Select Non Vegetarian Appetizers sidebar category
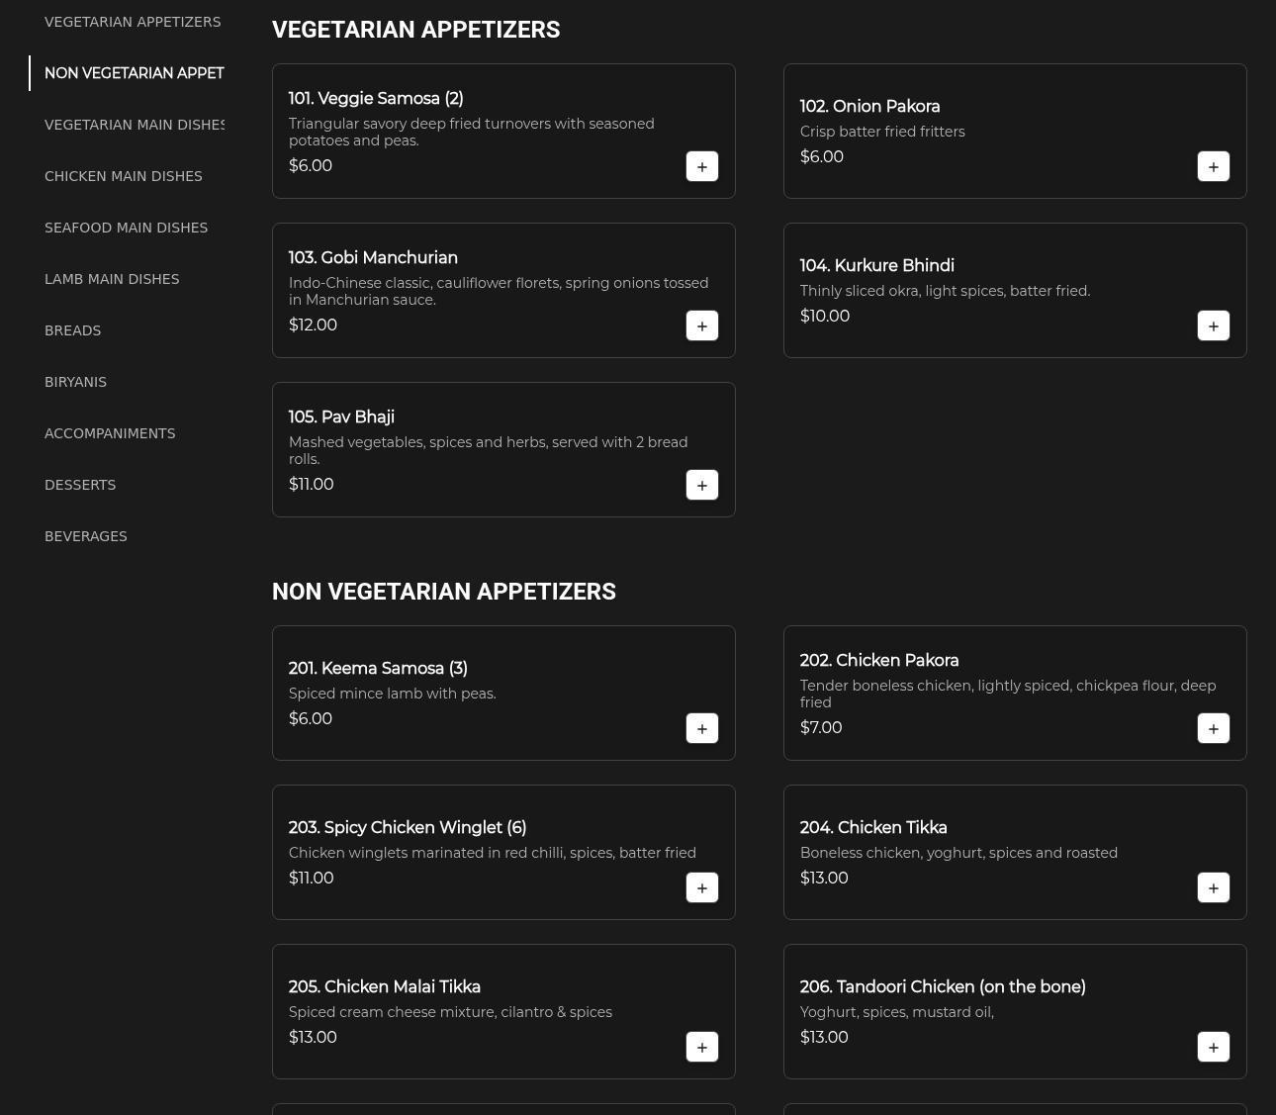The height and width of the screenshot is (1115, 1276). 135,73
